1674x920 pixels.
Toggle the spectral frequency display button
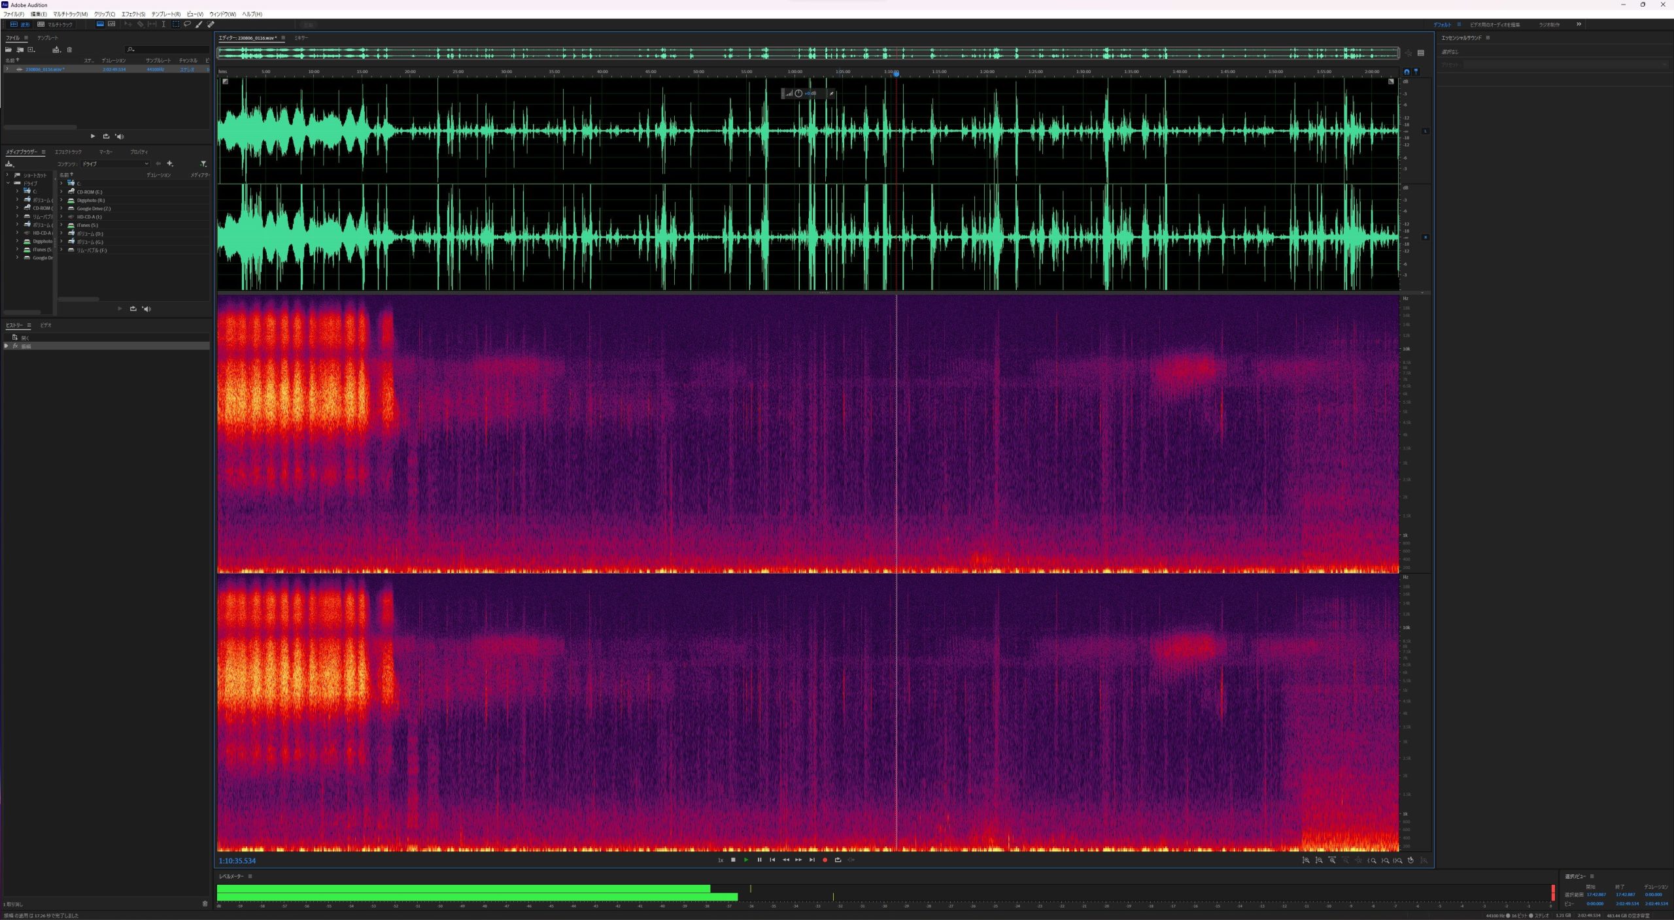tap(112, 24)
